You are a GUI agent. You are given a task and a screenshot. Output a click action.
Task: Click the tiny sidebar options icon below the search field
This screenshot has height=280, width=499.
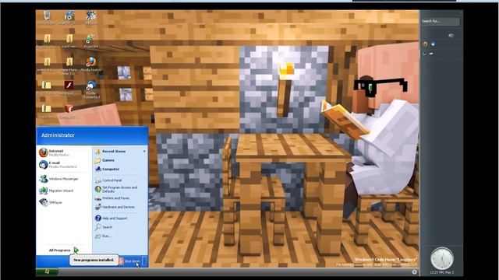(x=451, y=36)
